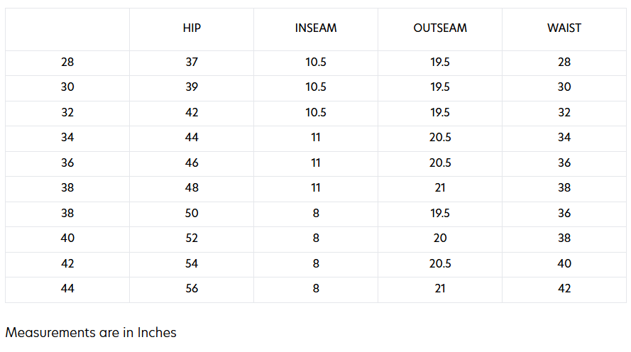Click hip value 52

[192, 238]
